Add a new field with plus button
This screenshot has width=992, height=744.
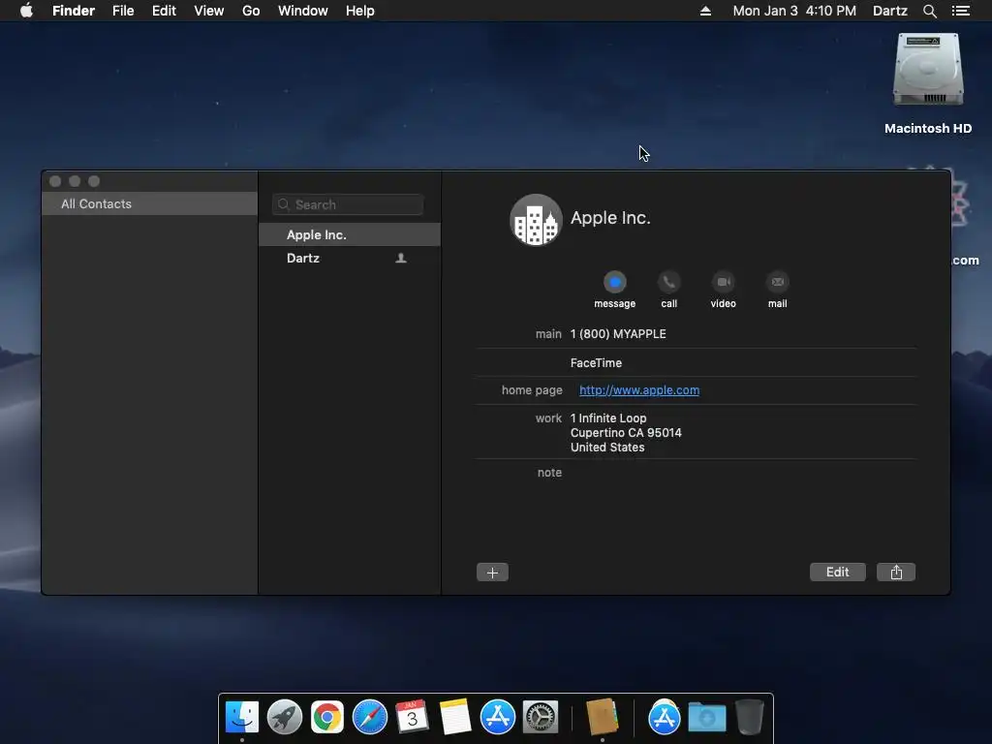click(x=492, y=573)
